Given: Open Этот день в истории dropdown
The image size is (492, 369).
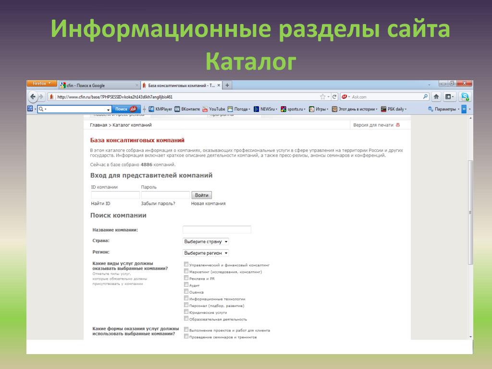Looking at the screenshot, I should (x=355, y=109).
